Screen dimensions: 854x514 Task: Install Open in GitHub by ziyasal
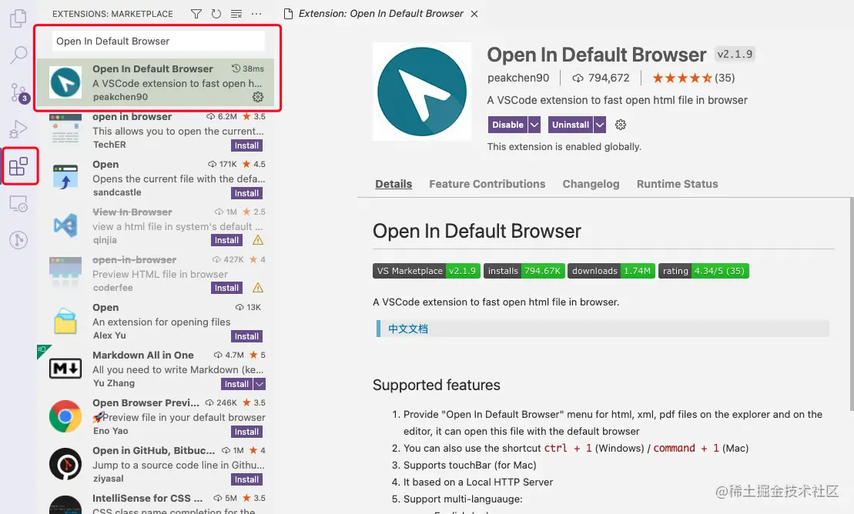tap(246, 479)
